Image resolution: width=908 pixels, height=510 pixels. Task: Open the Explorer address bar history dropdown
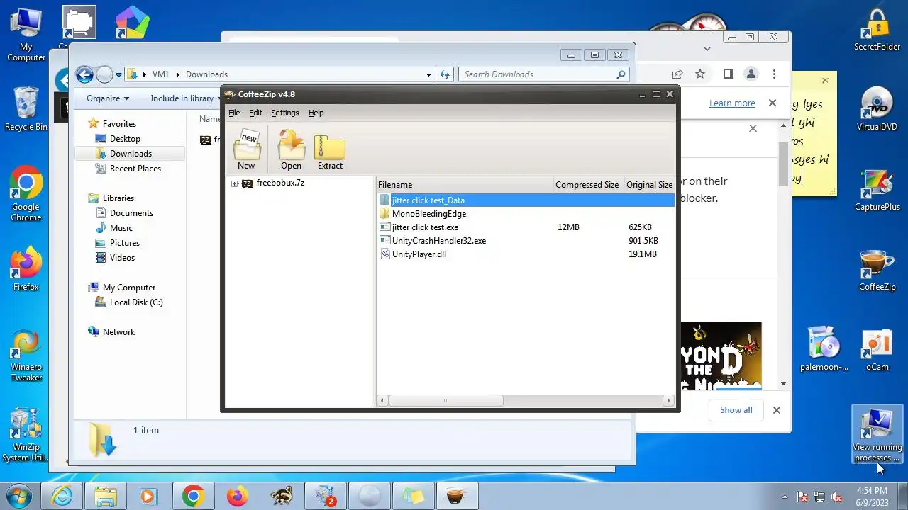point(428,74)
